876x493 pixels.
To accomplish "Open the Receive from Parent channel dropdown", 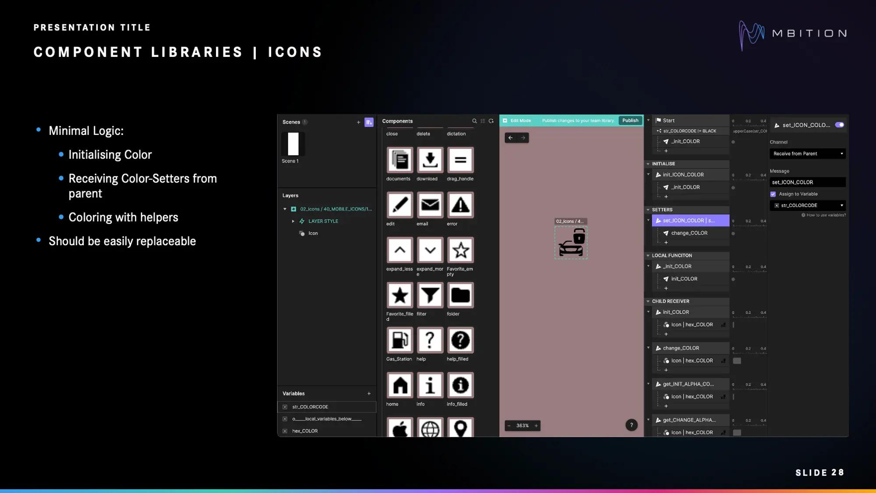I will tap(807, 154).
